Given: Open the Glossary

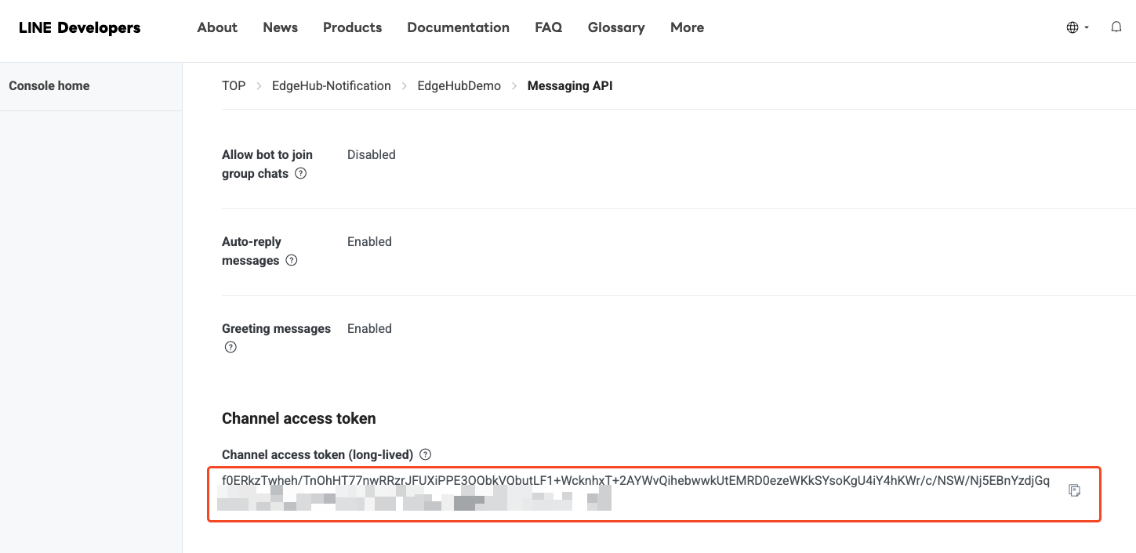Looking at the screenshot, I should (x=615, y=27).
